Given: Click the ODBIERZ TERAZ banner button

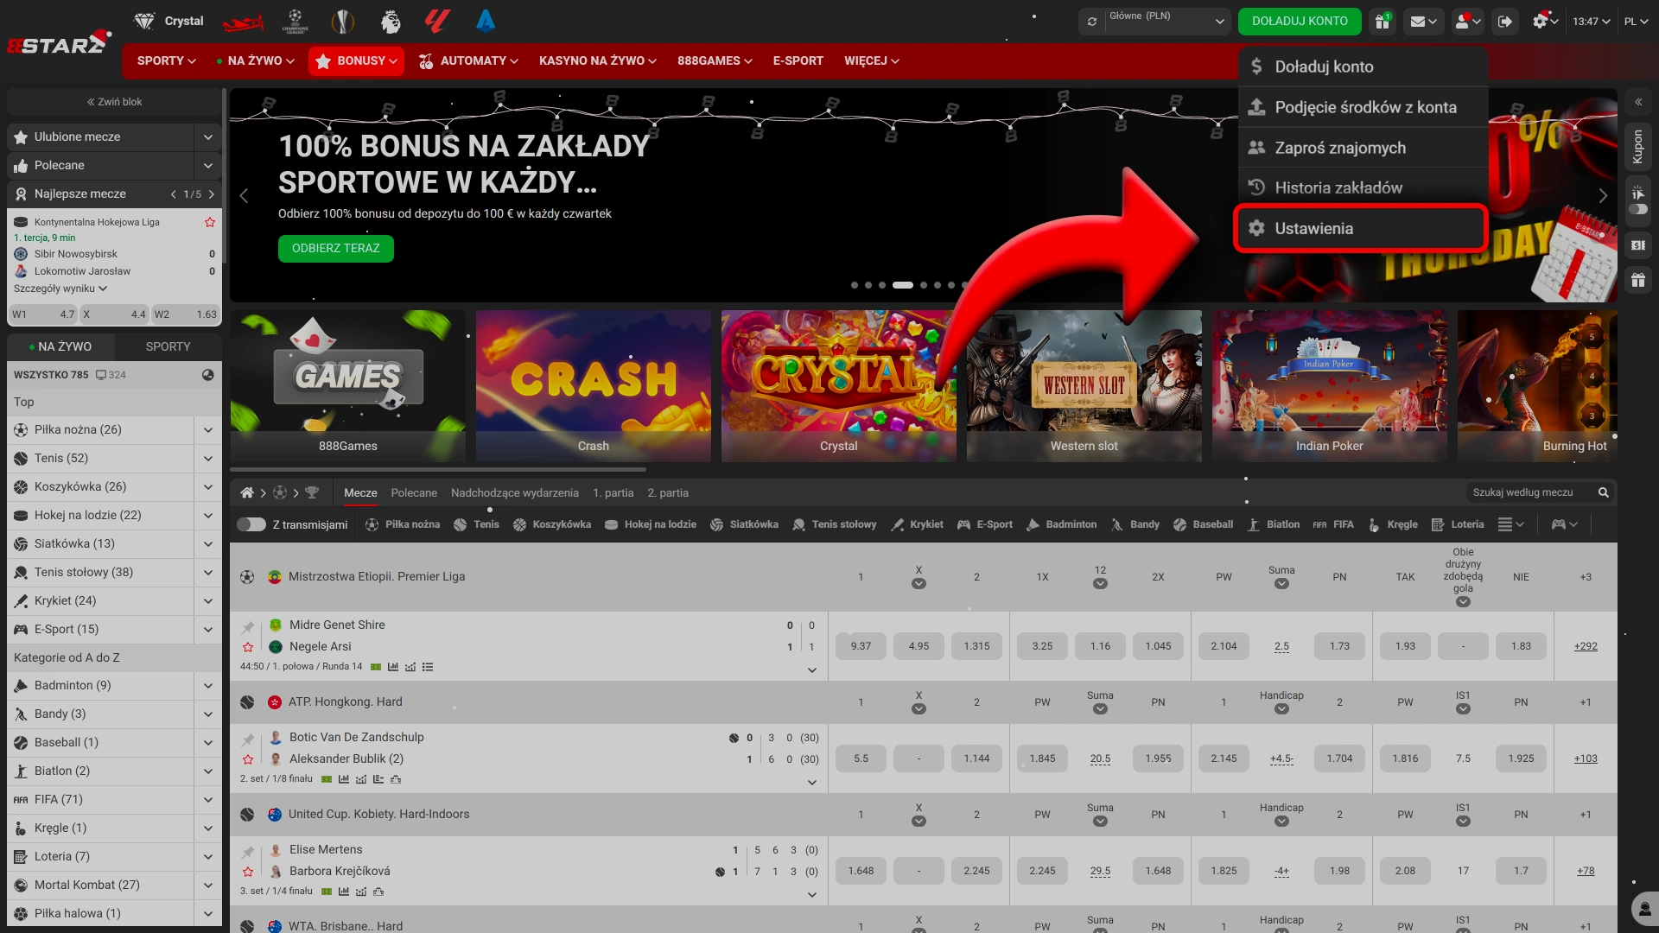Looking at the screenshot, I should click(x=335, y=248).
